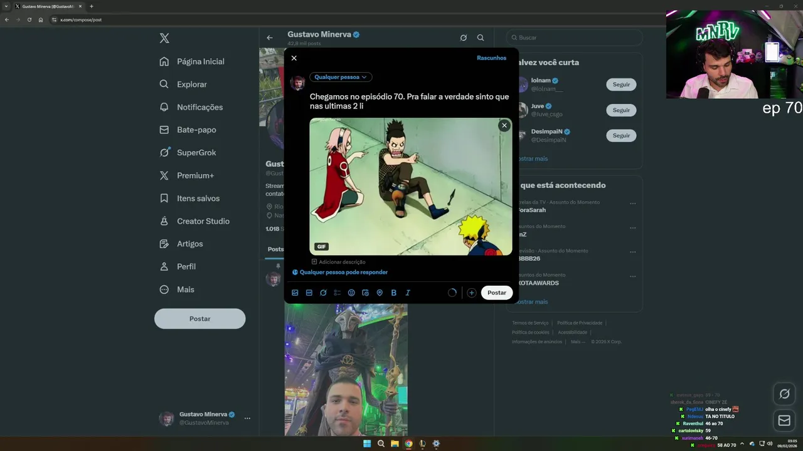Click the large Postar button in sidebar
803x451 pixels.
200,318
